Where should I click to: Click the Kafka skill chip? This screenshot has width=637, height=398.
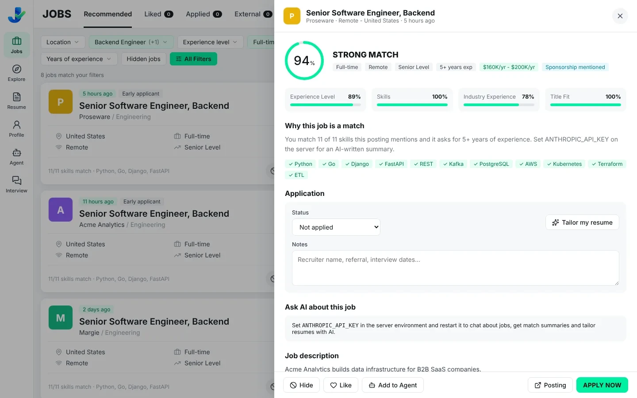pyautogui.click(x=453, y=164)
